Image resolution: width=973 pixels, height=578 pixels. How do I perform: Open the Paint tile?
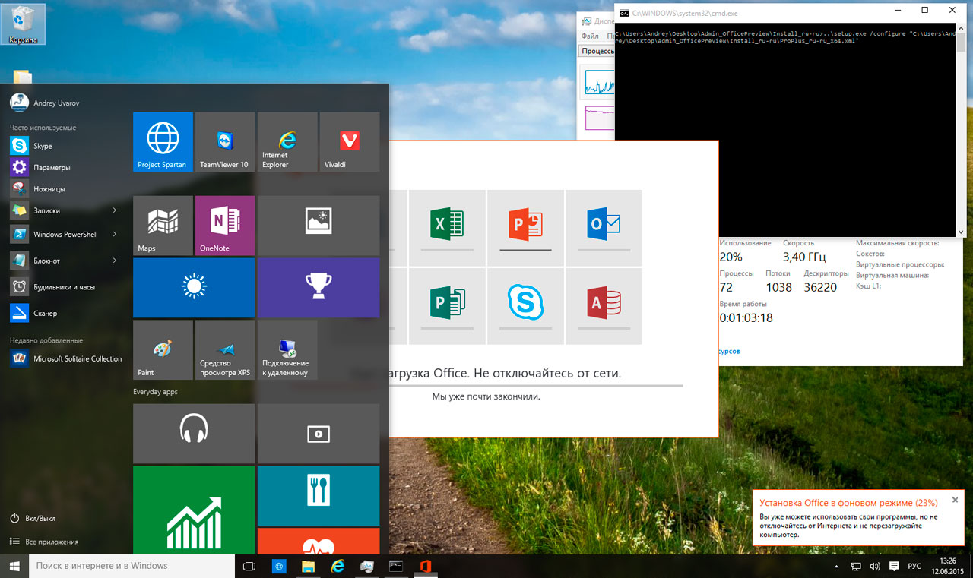[163, 349]
